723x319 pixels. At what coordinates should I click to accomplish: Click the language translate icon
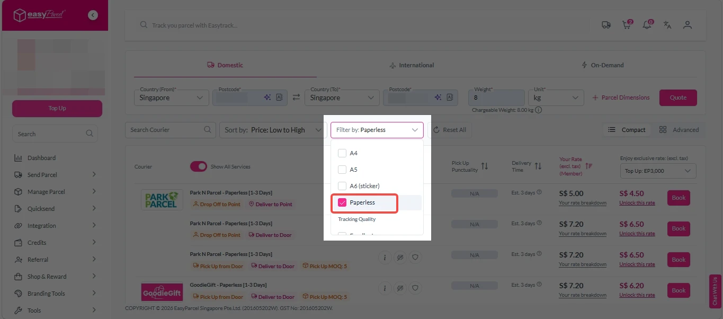pyautogui.click(x=667, y=25)
